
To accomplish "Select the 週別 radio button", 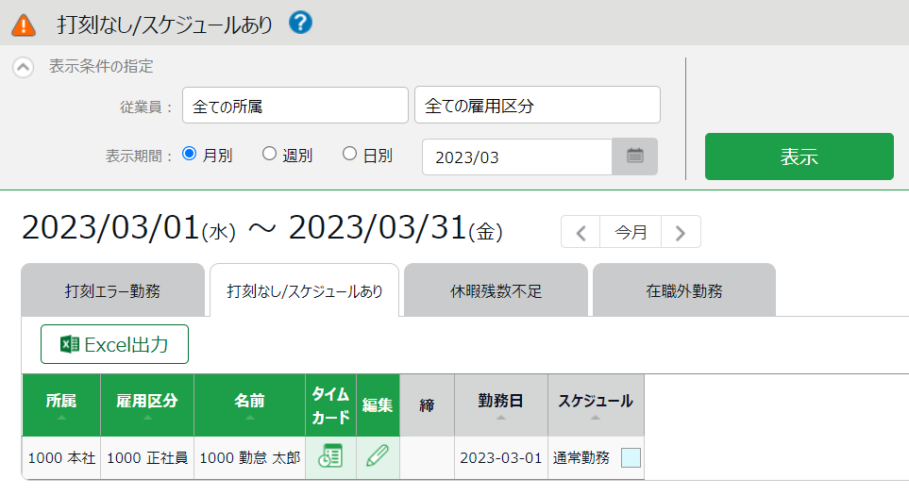I will pyautogui.click(x=269, y=154).
